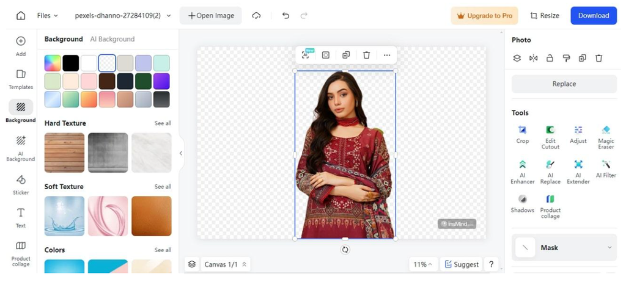Open the AI Filter tool
The image size is (626, 282).
(x=606, y=168)
